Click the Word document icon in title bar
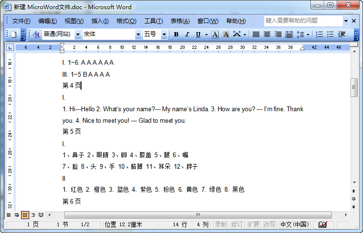 point(7,7)
